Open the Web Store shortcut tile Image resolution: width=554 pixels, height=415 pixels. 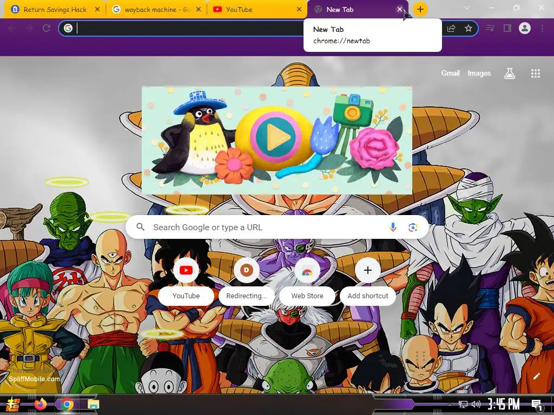click(307, 280)
